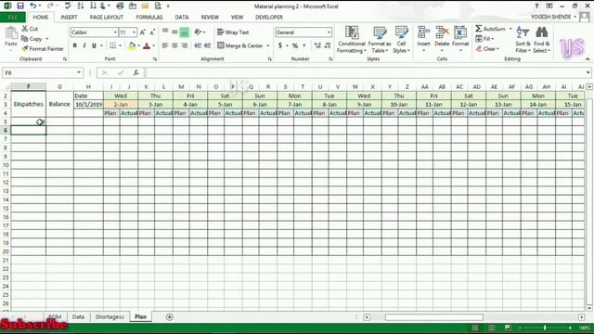Switch to the FORMULAS ribbon tab
Screen dimensions: 594x334
click(149, 17)
